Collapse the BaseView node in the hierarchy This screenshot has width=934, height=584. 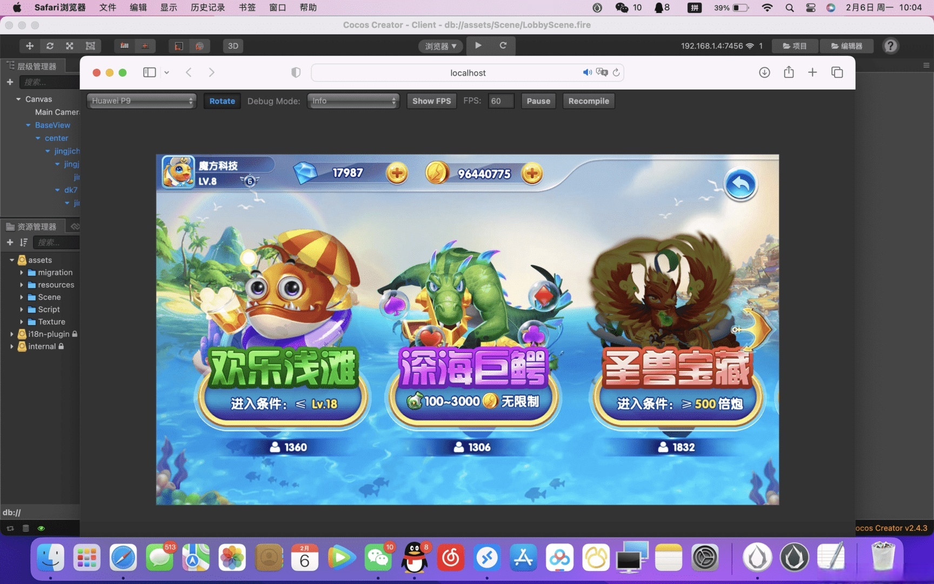point(29,125)
